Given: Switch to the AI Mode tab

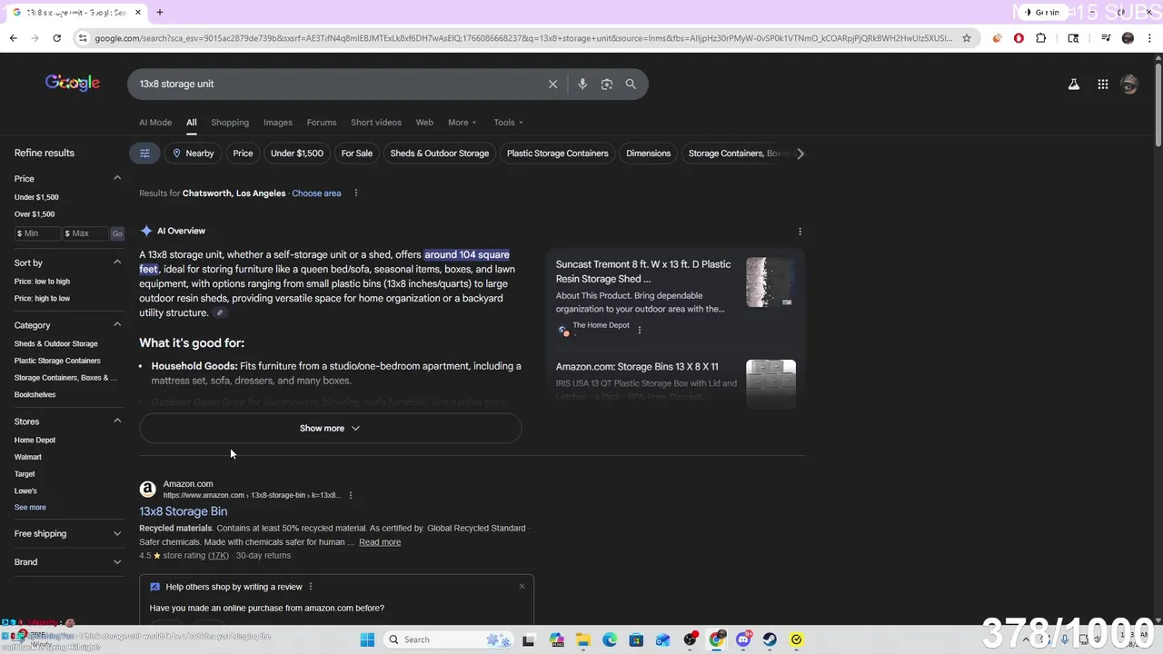Looking at the screenshot, I should tap(155, 123).
